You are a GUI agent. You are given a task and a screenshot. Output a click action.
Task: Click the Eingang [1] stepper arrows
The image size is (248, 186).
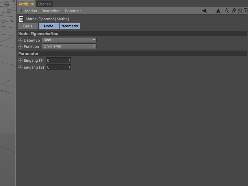69,60
